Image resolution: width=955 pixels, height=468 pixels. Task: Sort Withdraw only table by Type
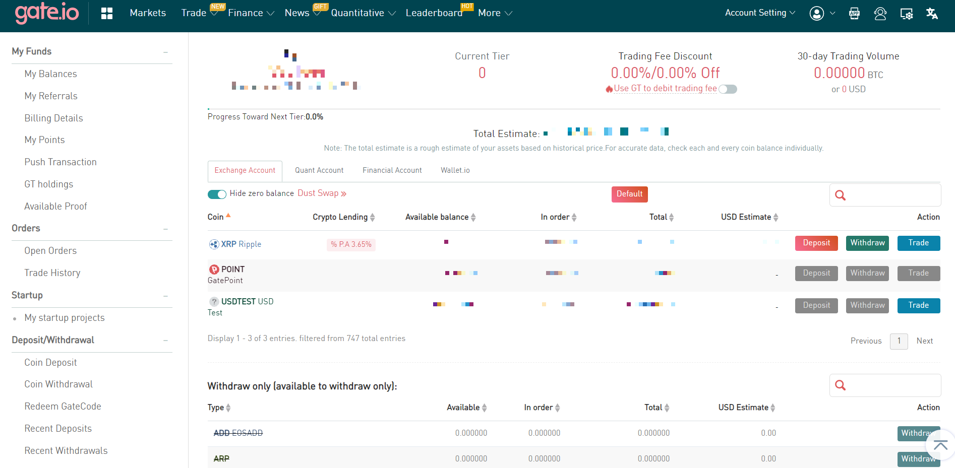click(x=228, y=408)
